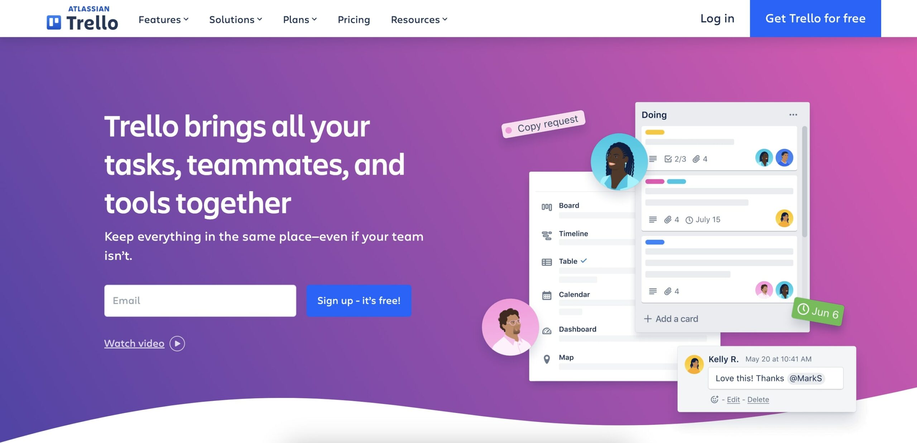917x443 pixels.
Task: Click Sign up - it's free button
Action: point(359,300)
